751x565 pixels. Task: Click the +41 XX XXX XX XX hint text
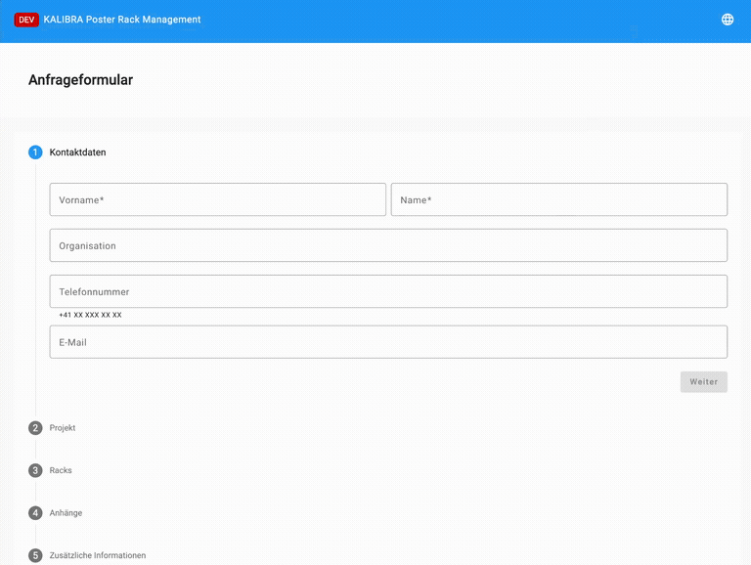[90, 315]
